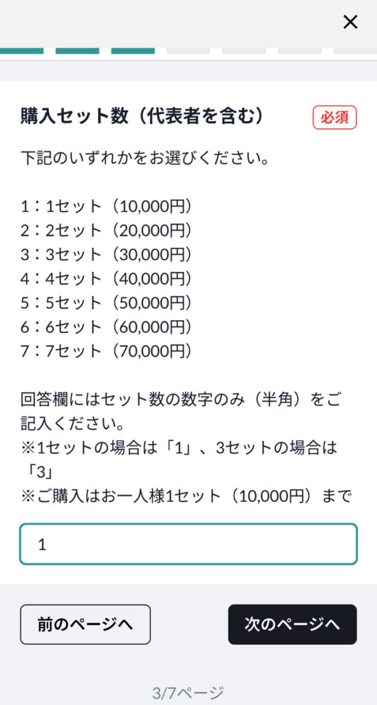Select the 3：3セット（30,000円） option line
377x705 pixels.
(106, 255)
